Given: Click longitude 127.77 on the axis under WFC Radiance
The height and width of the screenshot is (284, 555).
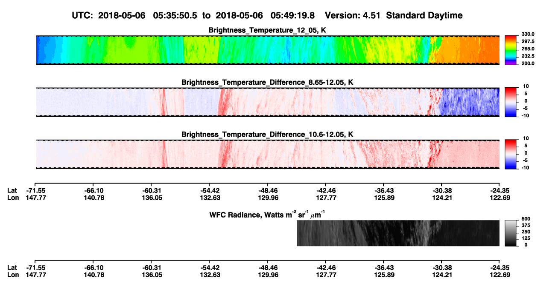Looking at the screenshot, I should tap(325, 275).
